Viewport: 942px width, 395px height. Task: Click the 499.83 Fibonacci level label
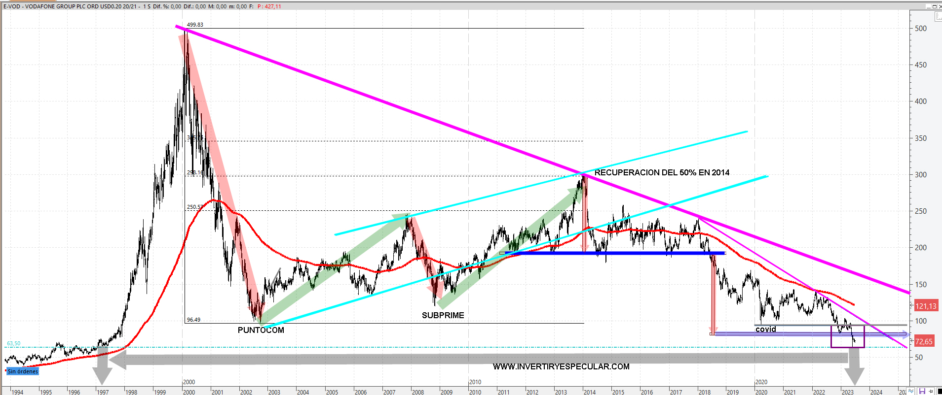[x=195, y=25]
